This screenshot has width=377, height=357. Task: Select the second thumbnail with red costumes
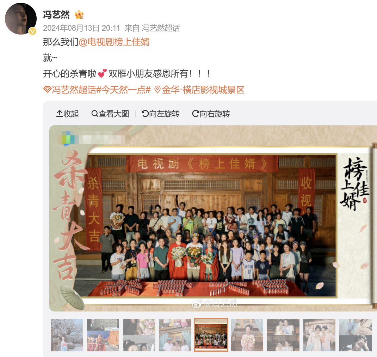click(103, 335)
